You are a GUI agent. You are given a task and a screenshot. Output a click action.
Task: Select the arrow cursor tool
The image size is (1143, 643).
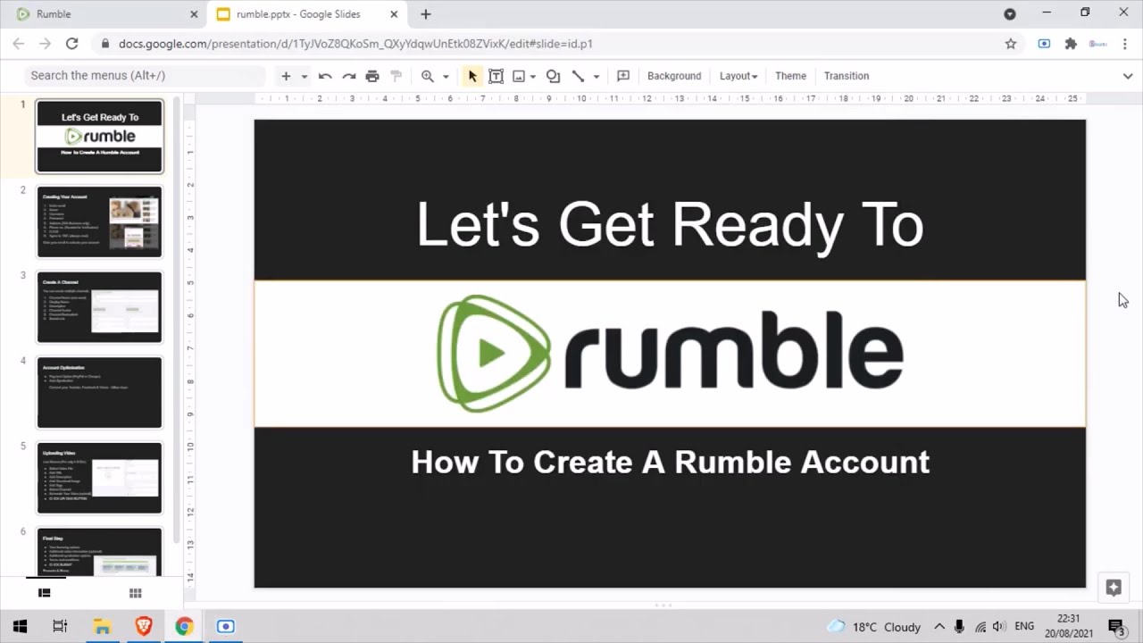click(472, 76)
